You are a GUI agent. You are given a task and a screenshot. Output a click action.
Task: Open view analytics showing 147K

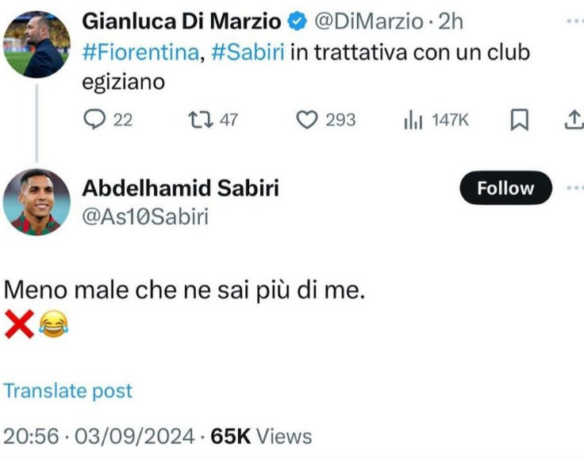(x=413, y=120)
